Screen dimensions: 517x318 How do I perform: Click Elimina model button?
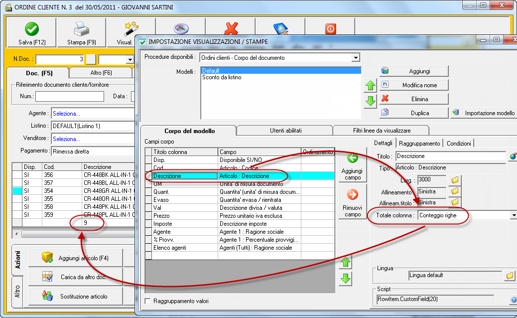click(414, 99)
